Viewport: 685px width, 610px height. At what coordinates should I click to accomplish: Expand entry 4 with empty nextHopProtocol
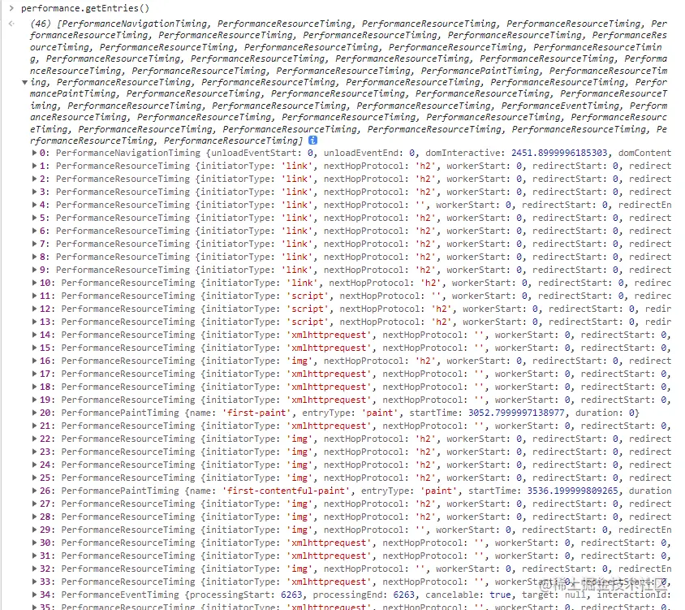(34, 205)
